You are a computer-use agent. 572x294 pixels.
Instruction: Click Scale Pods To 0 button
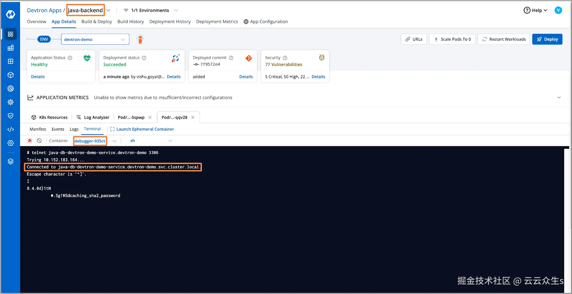tap(452, 39)
